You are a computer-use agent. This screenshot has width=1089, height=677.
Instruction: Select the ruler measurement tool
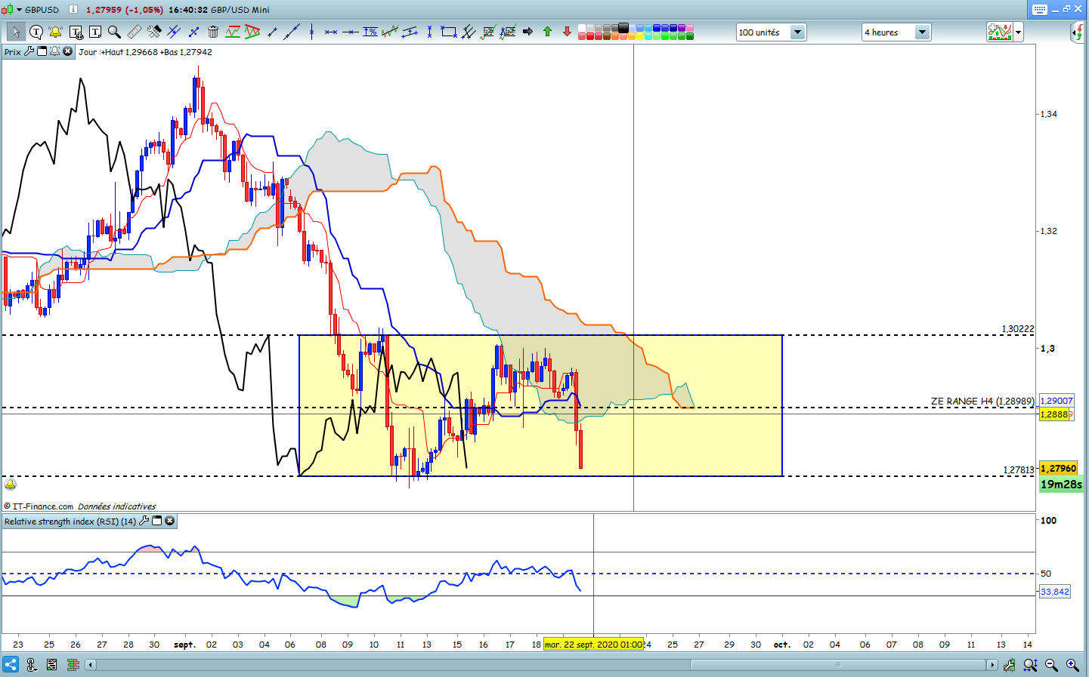click(135, 32)
